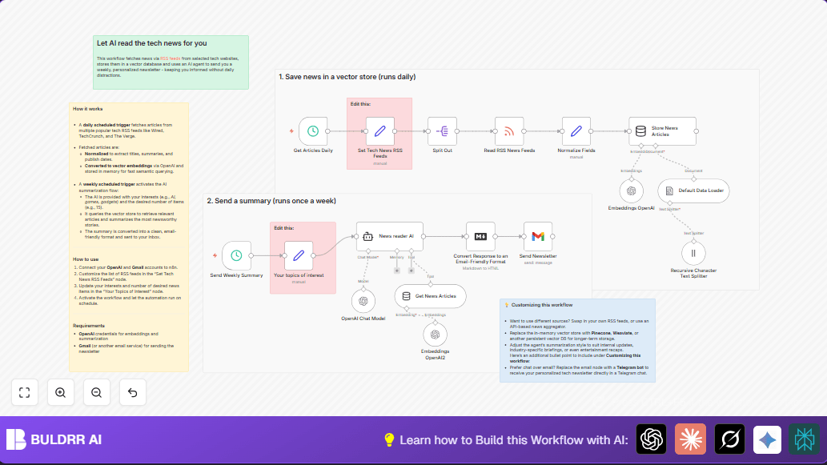827x465 pixels.
Task: Click 'Learn how to Build this Workflow with AI' text
Action: tap(514, 439)
